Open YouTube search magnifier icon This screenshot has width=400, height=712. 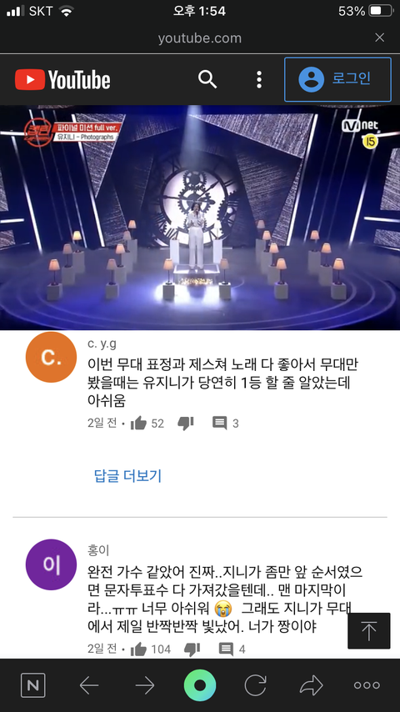coord(207,80)
